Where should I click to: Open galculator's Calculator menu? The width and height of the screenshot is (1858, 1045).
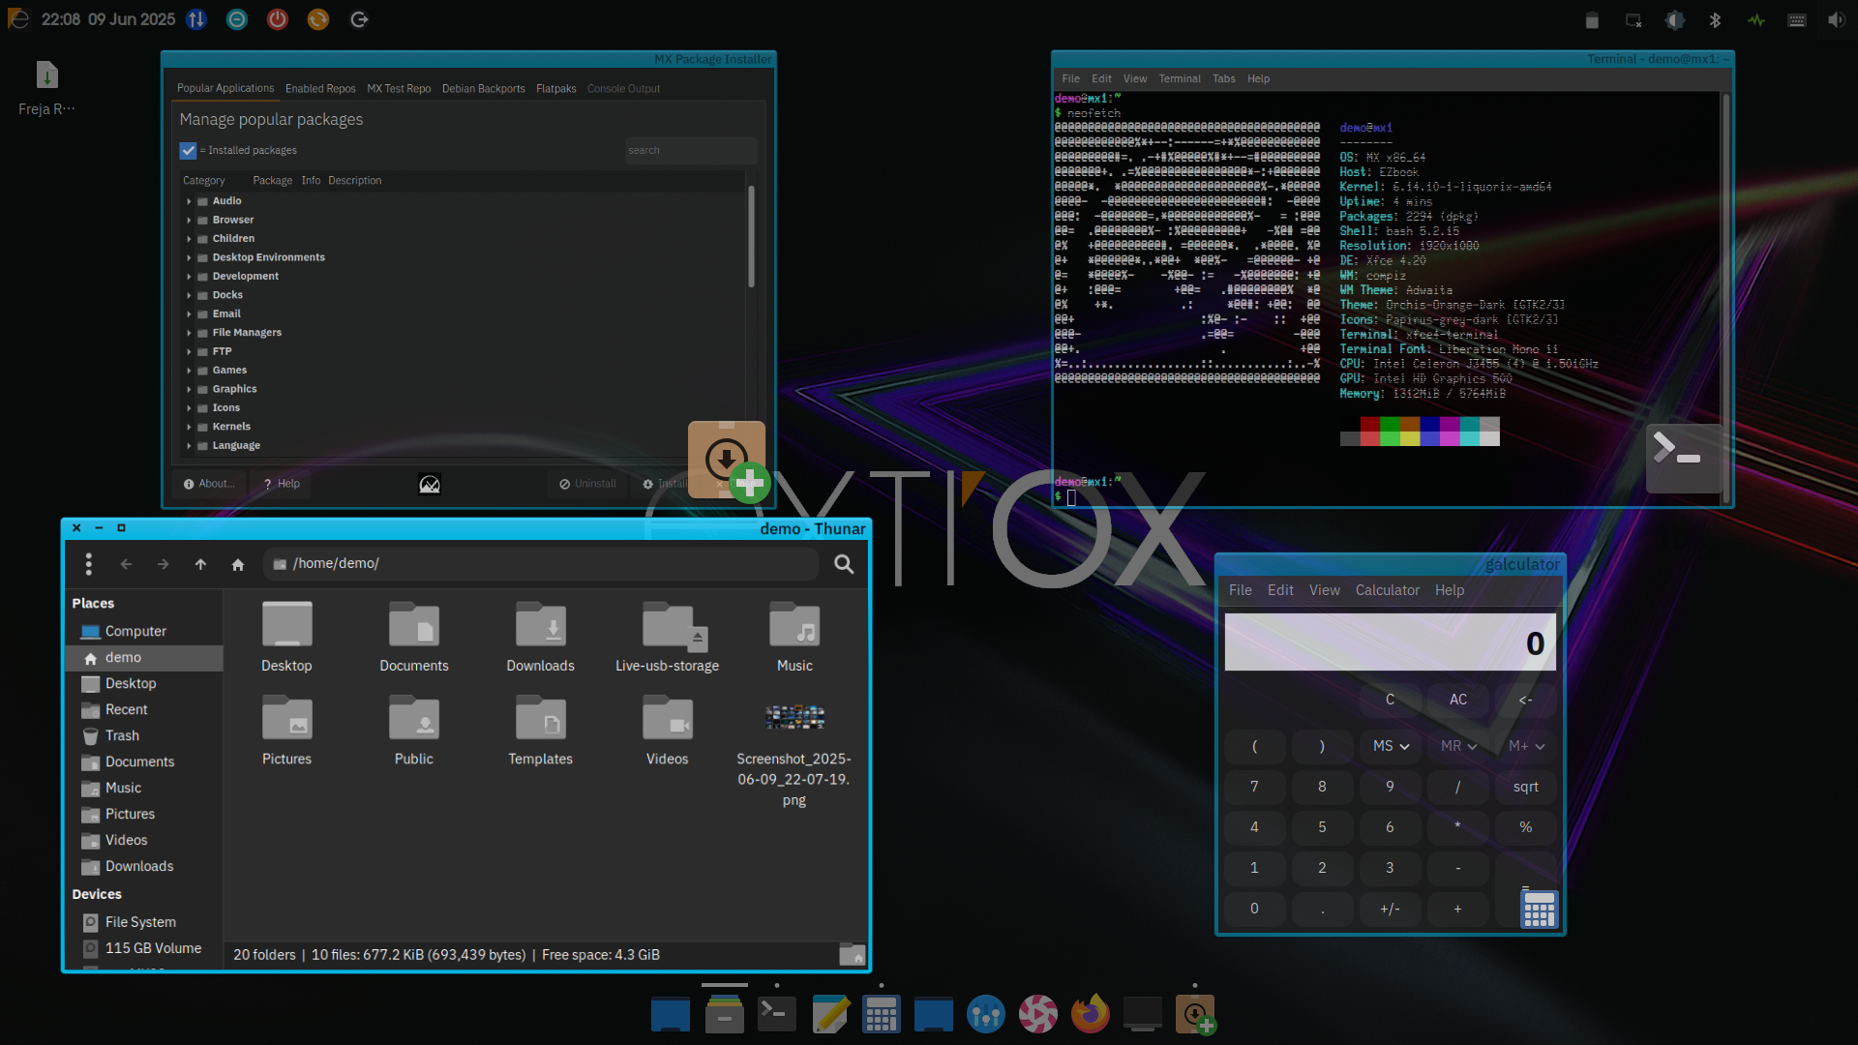coord(1387,590)
